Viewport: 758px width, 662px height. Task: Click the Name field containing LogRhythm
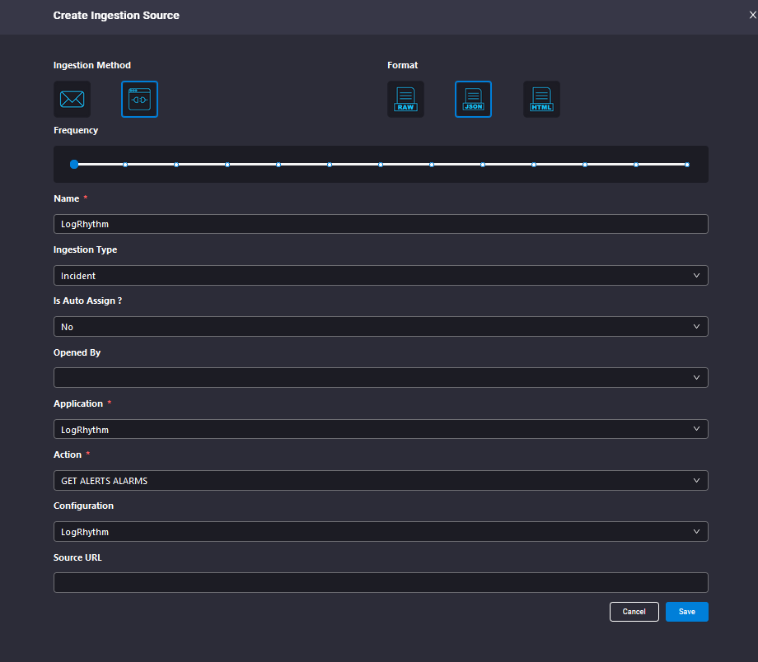[x=381, y=224]
